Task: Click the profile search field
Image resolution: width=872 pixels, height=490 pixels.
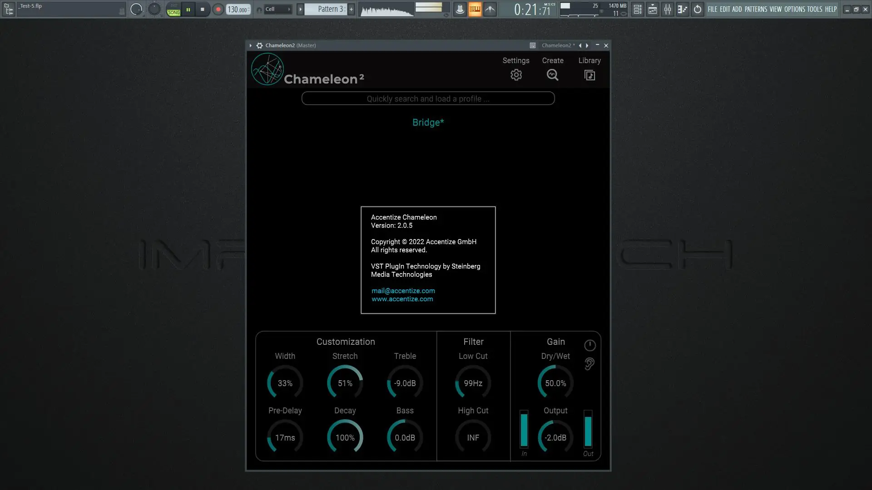Action: pos(428,98)
